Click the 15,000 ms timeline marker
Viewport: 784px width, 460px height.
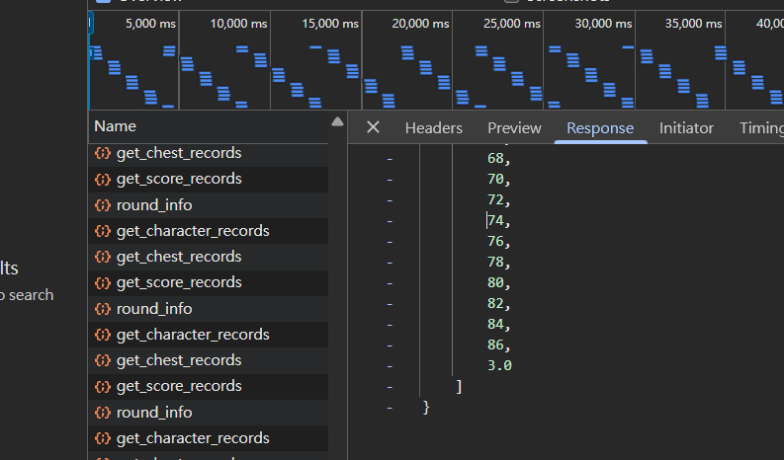point(330,24)
